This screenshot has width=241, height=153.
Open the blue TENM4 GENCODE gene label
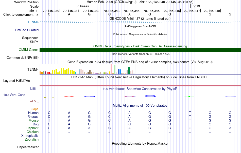click(33, 22)
